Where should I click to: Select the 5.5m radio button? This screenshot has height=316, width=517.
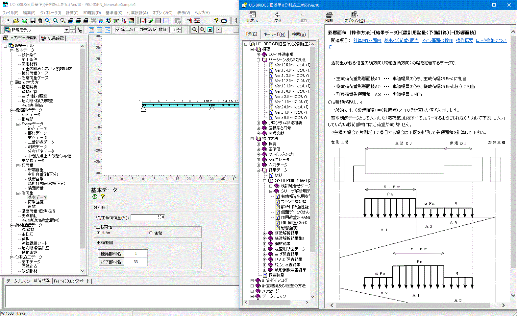(99, 233)
